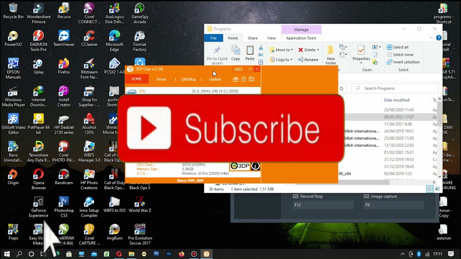Click the Properties checkmark icon in ribbon
Image resolution: width=461 pixels, height=259 pixels.
361,50
